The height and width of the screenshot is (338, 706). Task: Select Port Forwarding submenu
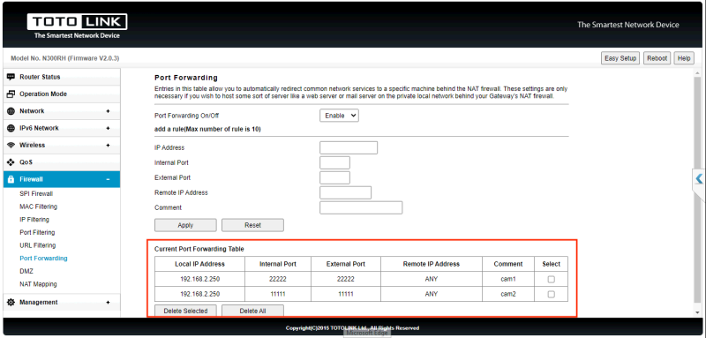click(43, 259)
